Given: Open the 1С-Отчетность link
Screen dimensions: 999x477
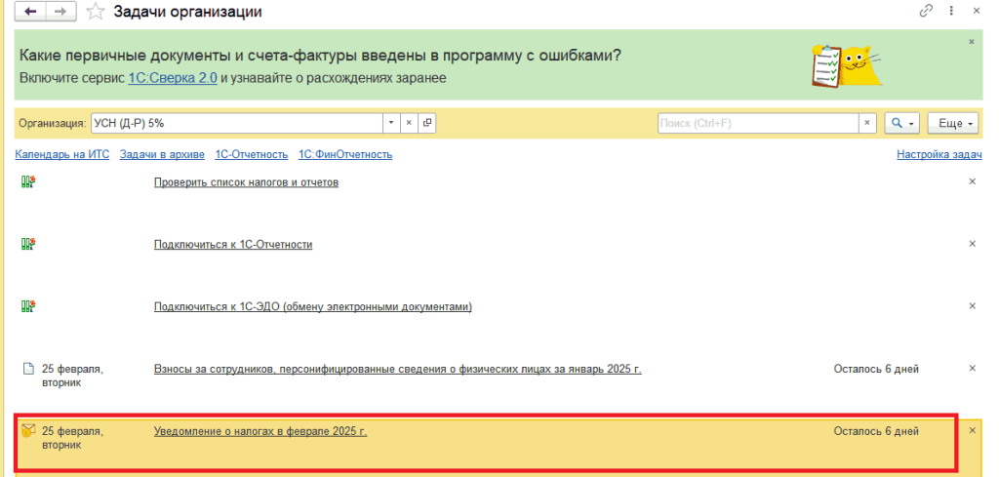Looking at the screenshot, I should (251, 155).
